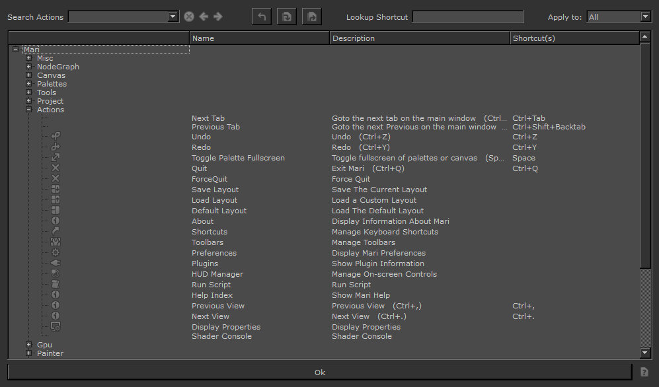Image resolution: width=659 pixels, height=387 pixels.
Task: Click the Display Properties row icon
Action: point(56,327)
